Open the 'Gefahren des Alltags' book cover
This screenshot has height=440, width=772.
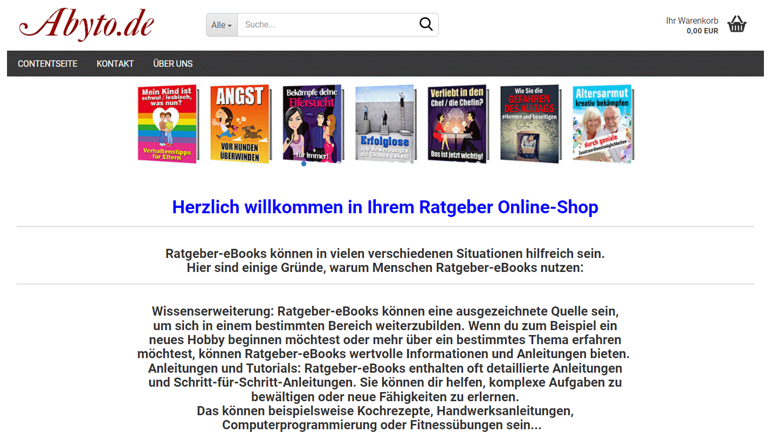pos(529,124)
